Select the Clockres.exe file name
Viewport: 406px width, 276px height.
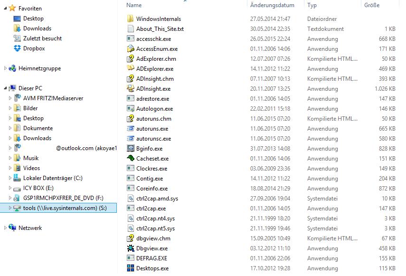click(x=151, y=169)
